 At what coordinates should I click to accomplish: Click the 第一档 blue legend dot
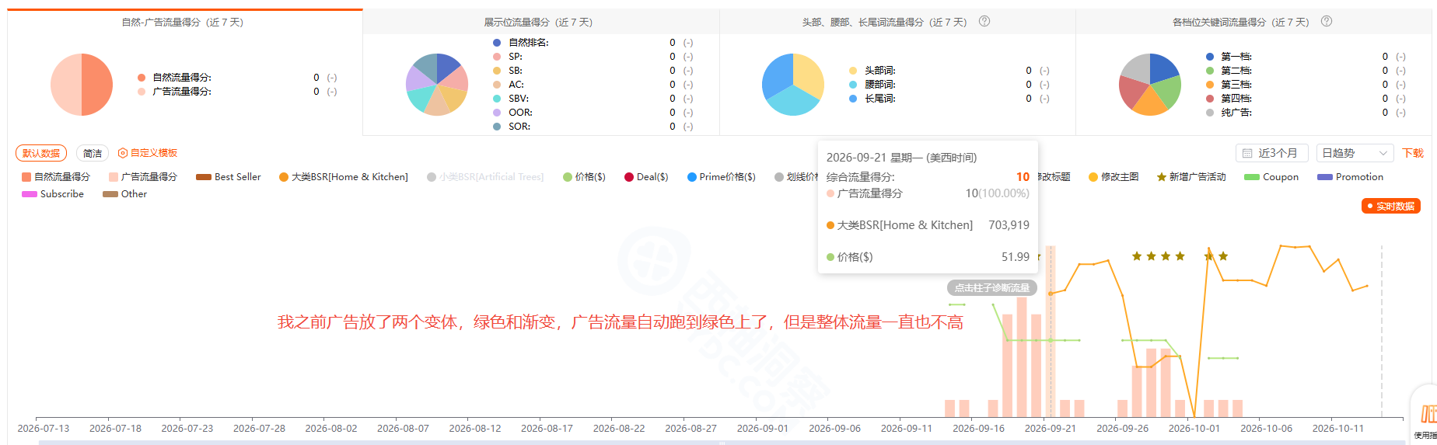(x=1210, y=57)
